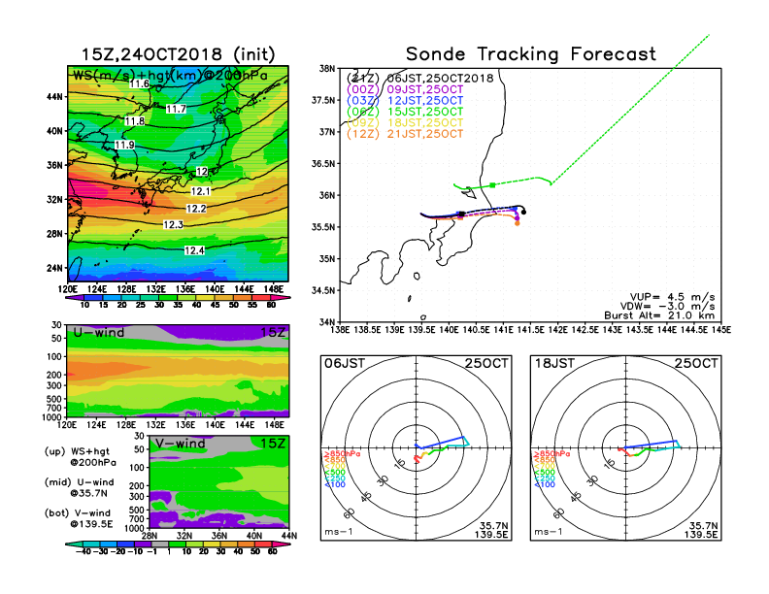Screen dimensions: 769x594
Task: Click the 11.9 height contour label
Action: pos(124,145)
